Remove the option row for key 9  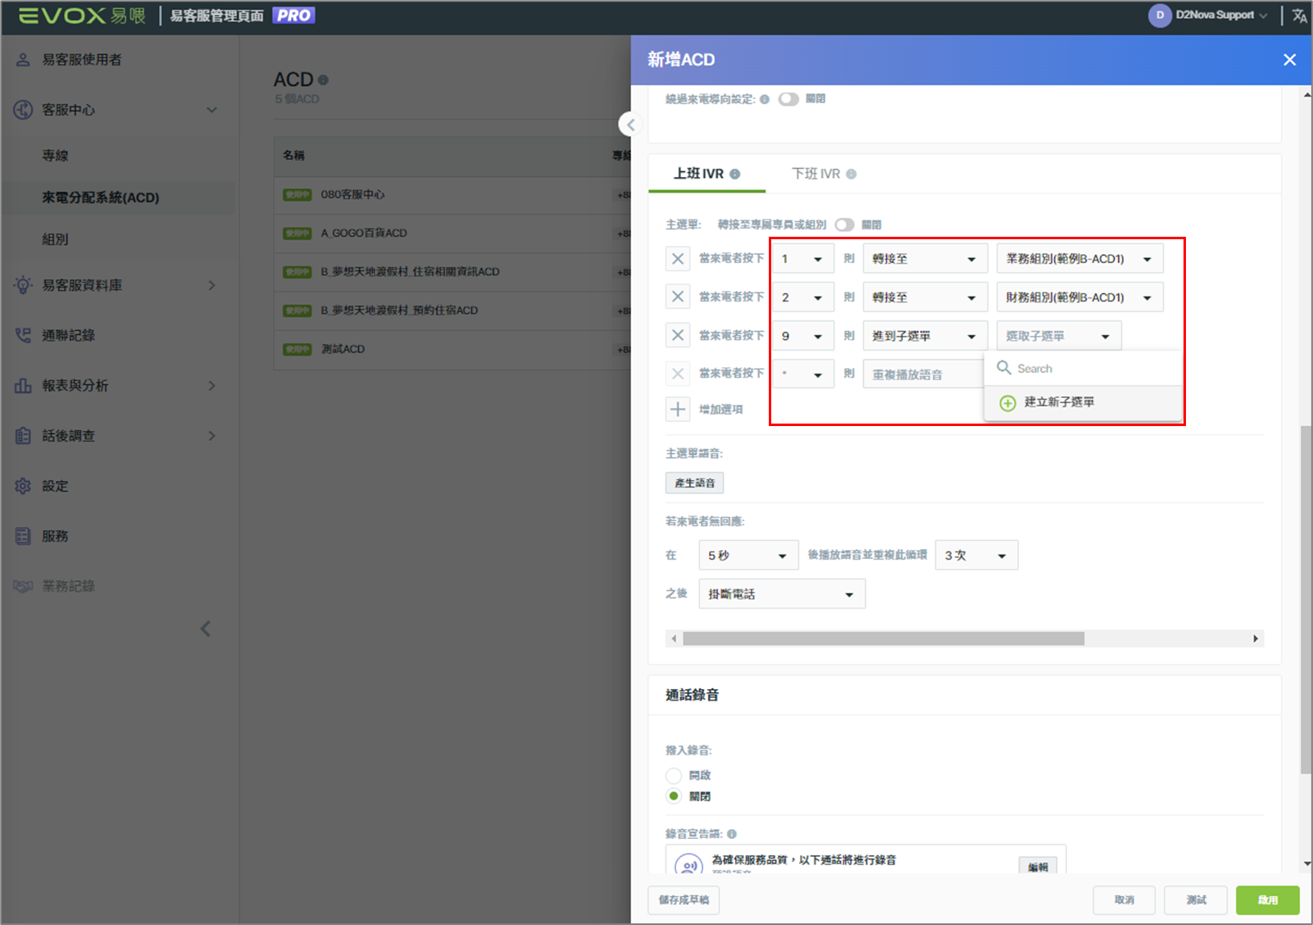click(x=678, y=335)
